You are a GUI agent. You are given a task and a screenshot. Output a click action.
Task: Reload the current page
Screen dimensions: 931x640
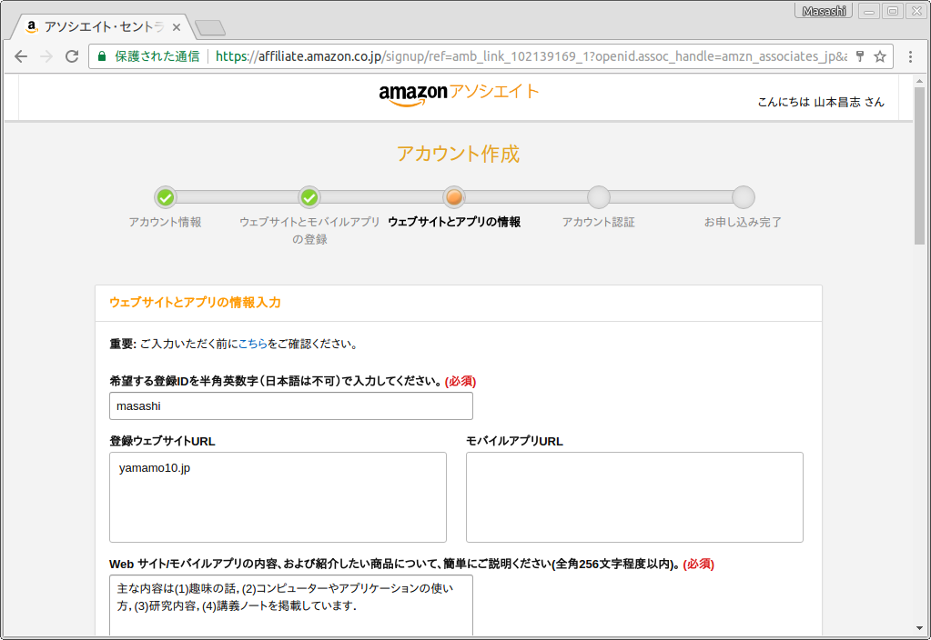click(72, 56)
